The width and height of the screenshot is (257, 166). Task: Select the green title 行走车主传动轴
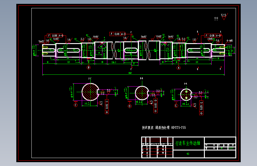click(x=188, y=143)
